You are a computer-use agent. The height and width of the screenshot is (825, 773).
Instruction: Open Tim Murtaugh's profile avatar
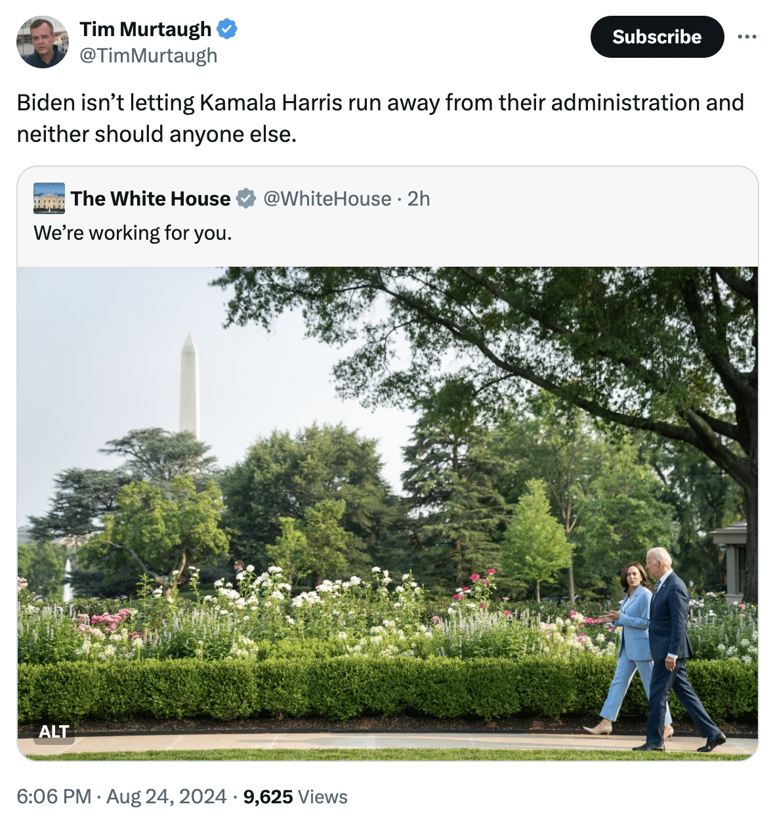(x=43, y=43)
